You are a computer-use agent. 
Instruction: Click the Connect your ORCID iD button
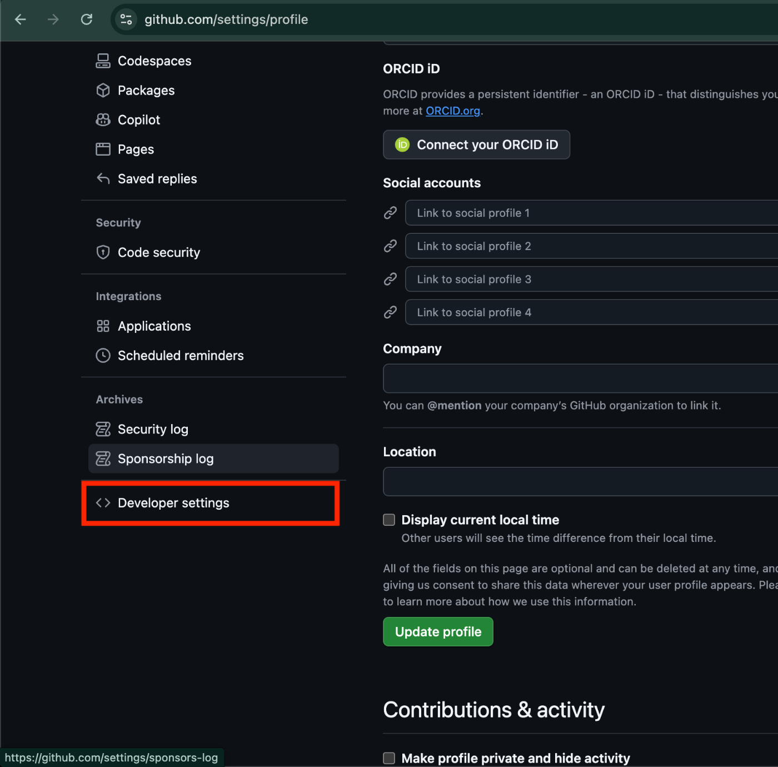coord(476,145)
